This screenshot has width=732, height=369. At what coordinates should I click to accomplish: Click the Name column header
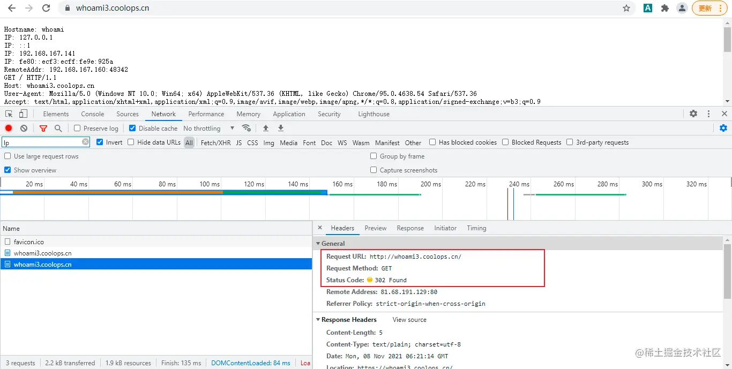pos(156,228)
